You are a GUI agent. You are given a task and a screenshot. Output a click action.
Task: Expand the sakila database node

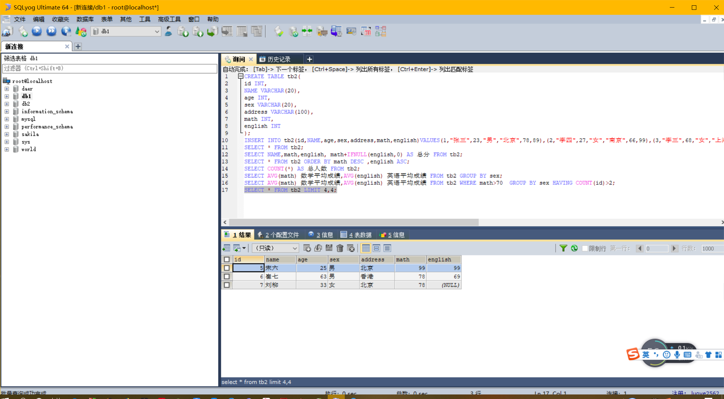coord(7,134)
